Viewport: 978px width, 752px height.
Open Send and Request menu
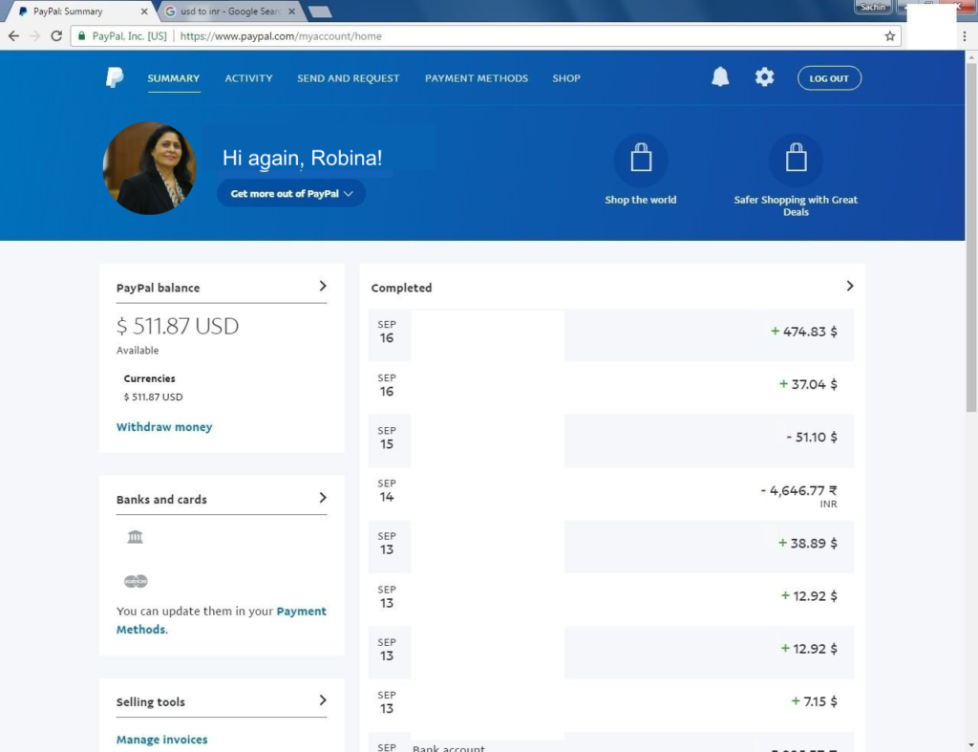point(348,78)
